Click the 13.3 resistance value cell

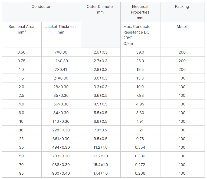[140, 78]
